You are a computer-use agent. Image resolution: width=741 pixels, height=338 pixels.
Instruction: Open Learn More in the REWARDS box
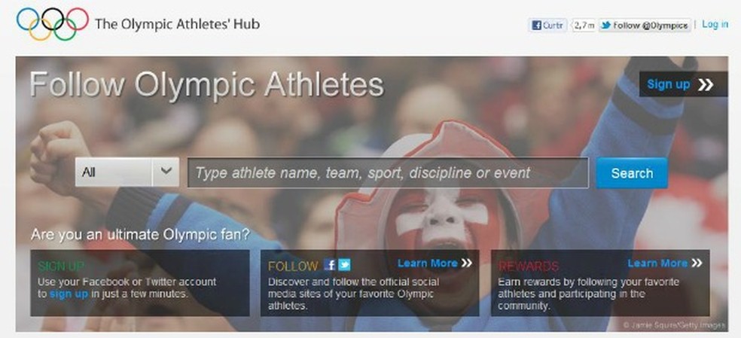pos(657,263)
